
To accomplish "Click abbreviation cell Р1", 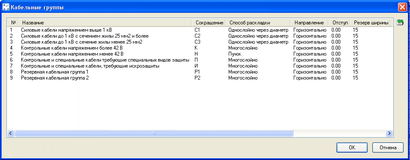I will [x=197, y=72].
